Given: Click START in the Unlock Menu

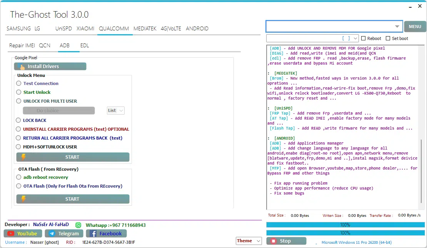Looking at the screenshot, I should coord(73,157).
